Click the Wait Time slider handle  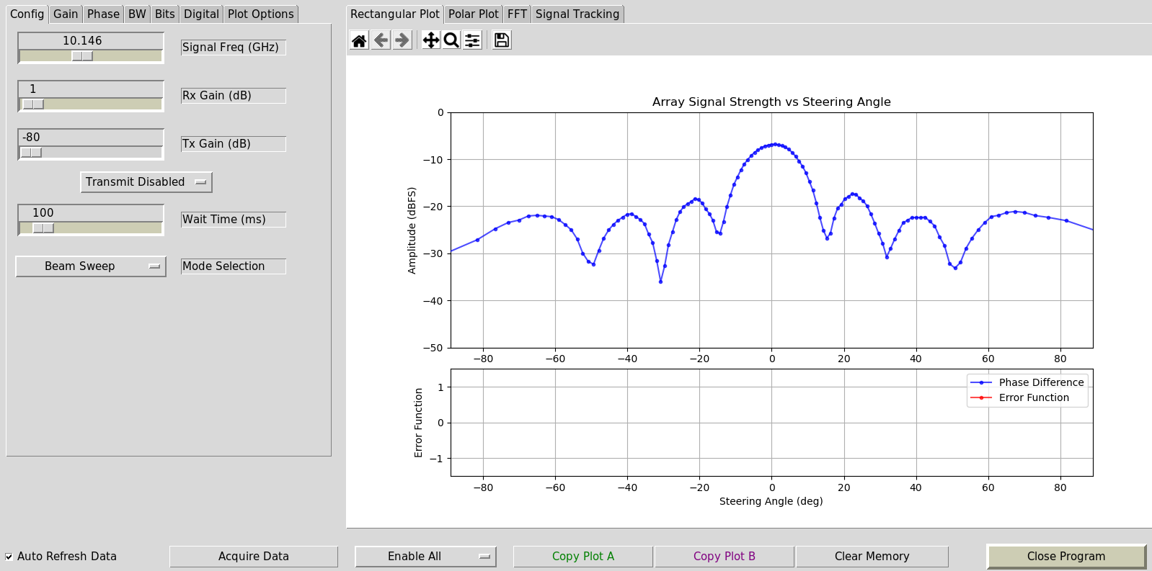coord(43,228)
